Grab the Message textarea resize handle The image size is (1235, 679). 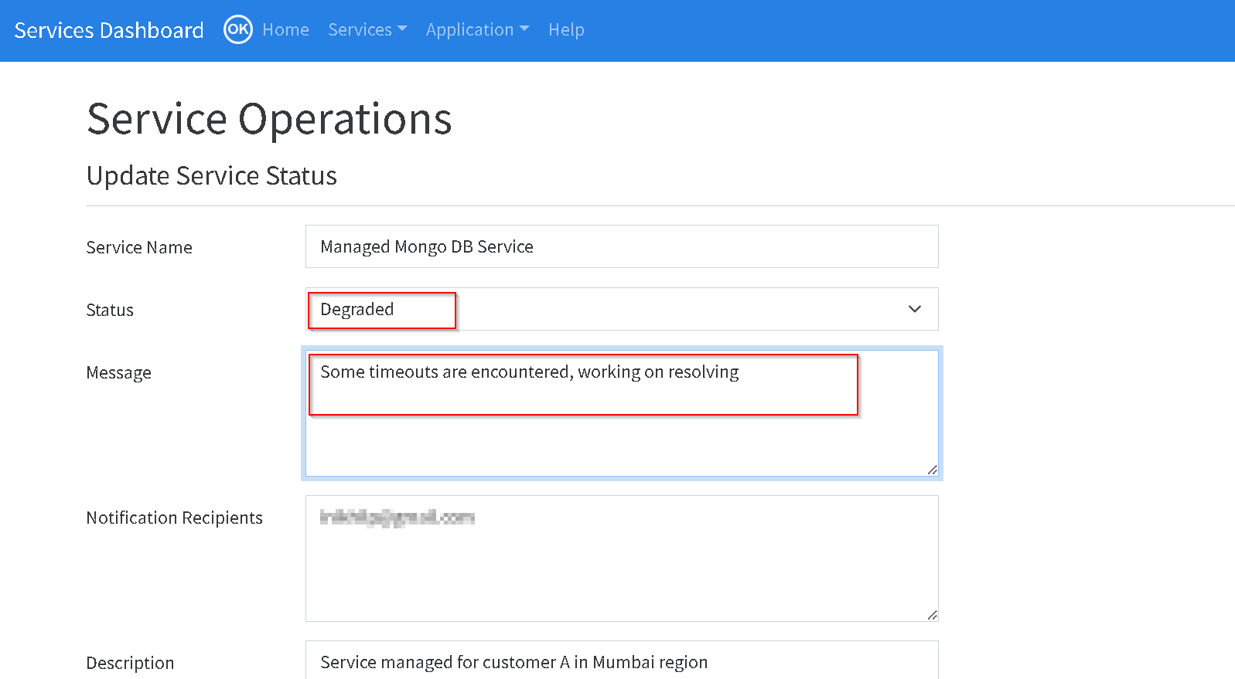point(933,470)
